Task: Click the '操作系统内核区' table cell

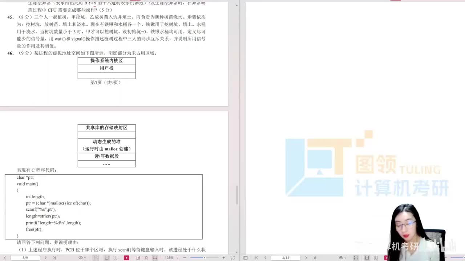Action: pos(106,61)
